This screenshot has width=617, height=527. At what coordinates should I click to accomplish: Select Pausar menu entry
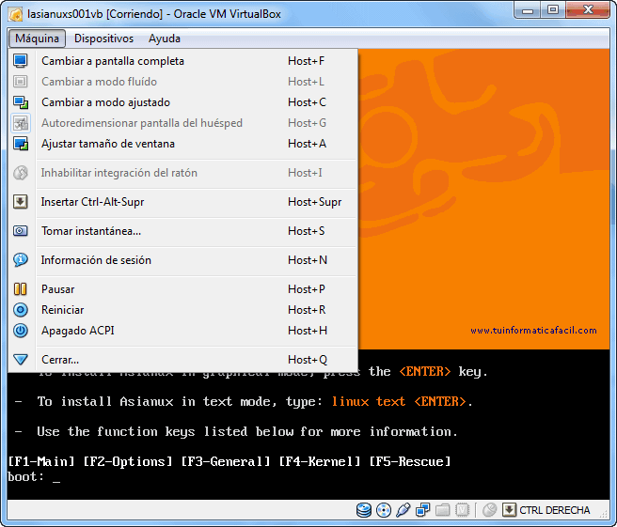[183, 288]
